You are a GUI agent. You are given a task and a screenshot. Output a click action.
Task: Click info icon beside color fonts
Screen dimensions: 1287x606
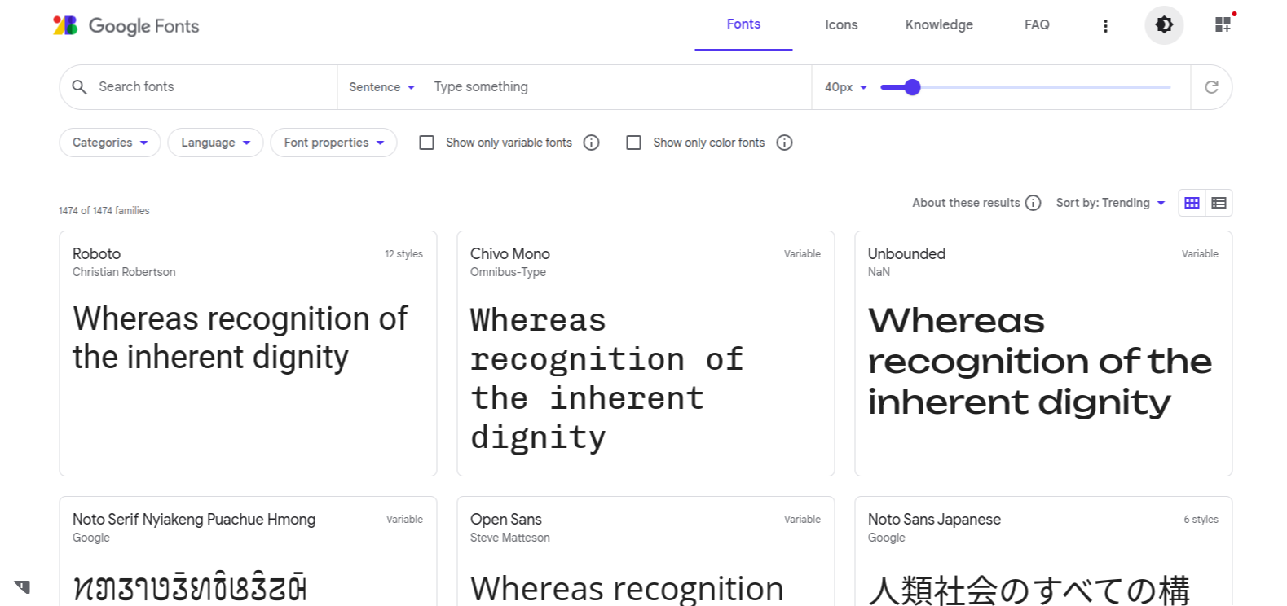coord(784,143)
